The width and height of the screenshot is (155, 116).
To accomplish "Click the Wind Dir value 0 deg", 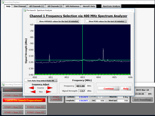I will 123,97.
